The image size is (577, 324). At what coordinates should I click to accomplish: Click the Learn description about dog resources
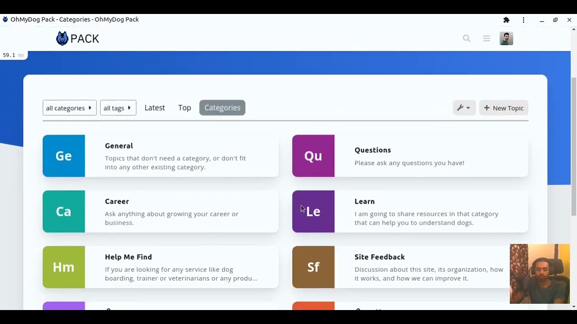[426, 218]
